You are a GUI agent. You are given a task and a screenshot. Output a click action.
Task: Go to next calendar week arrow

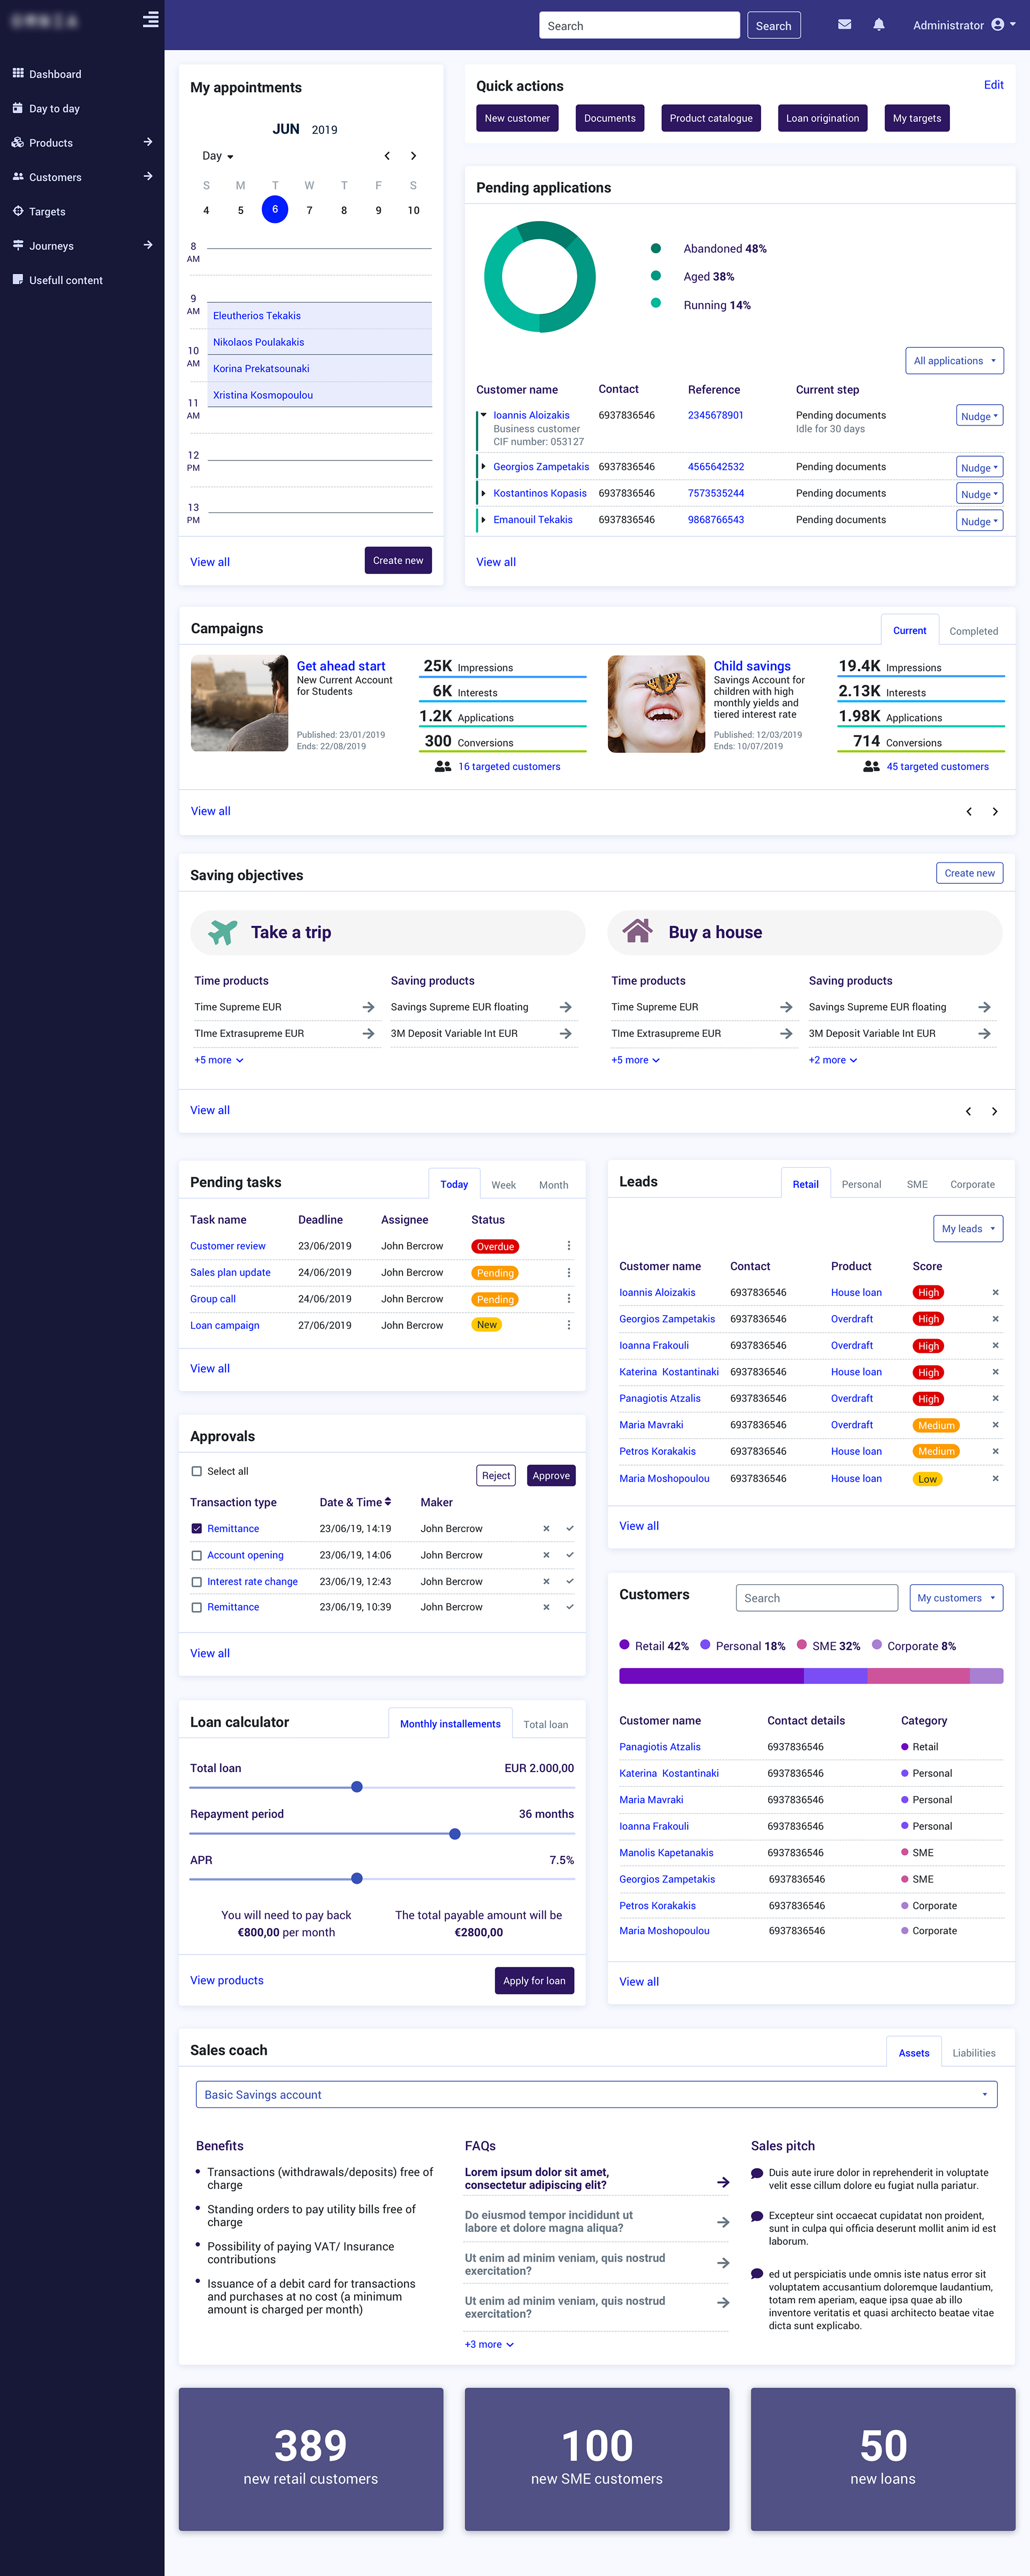point(413,156)
